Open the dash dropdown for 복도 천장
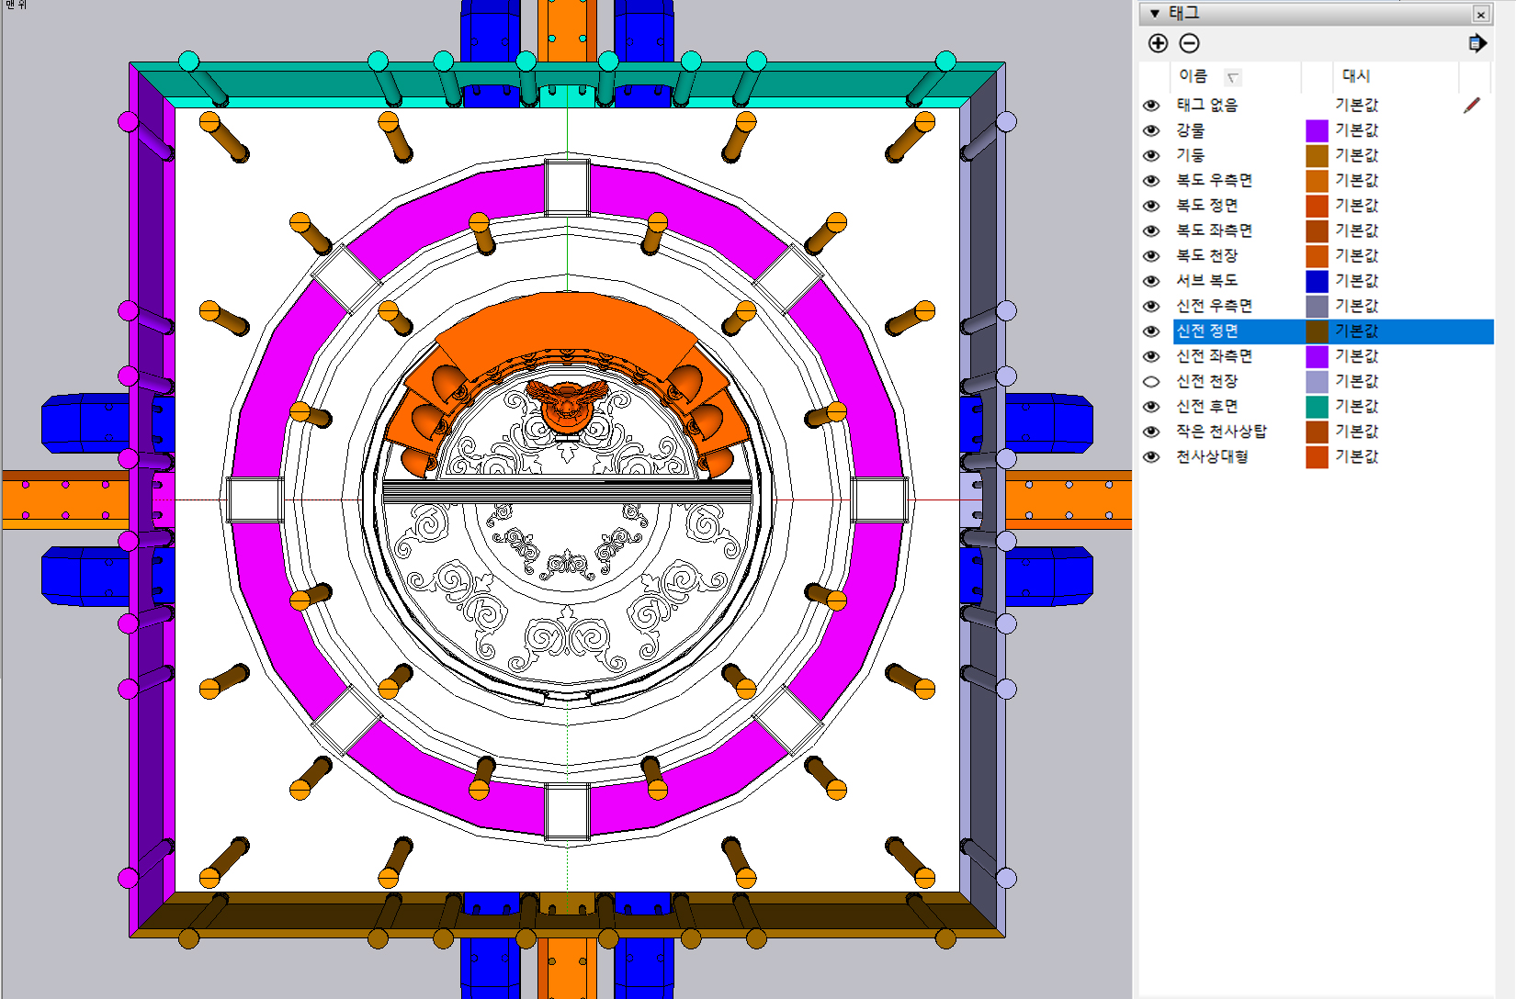The width and height of the screenshot is (1516, 999). click(1356, 255)
